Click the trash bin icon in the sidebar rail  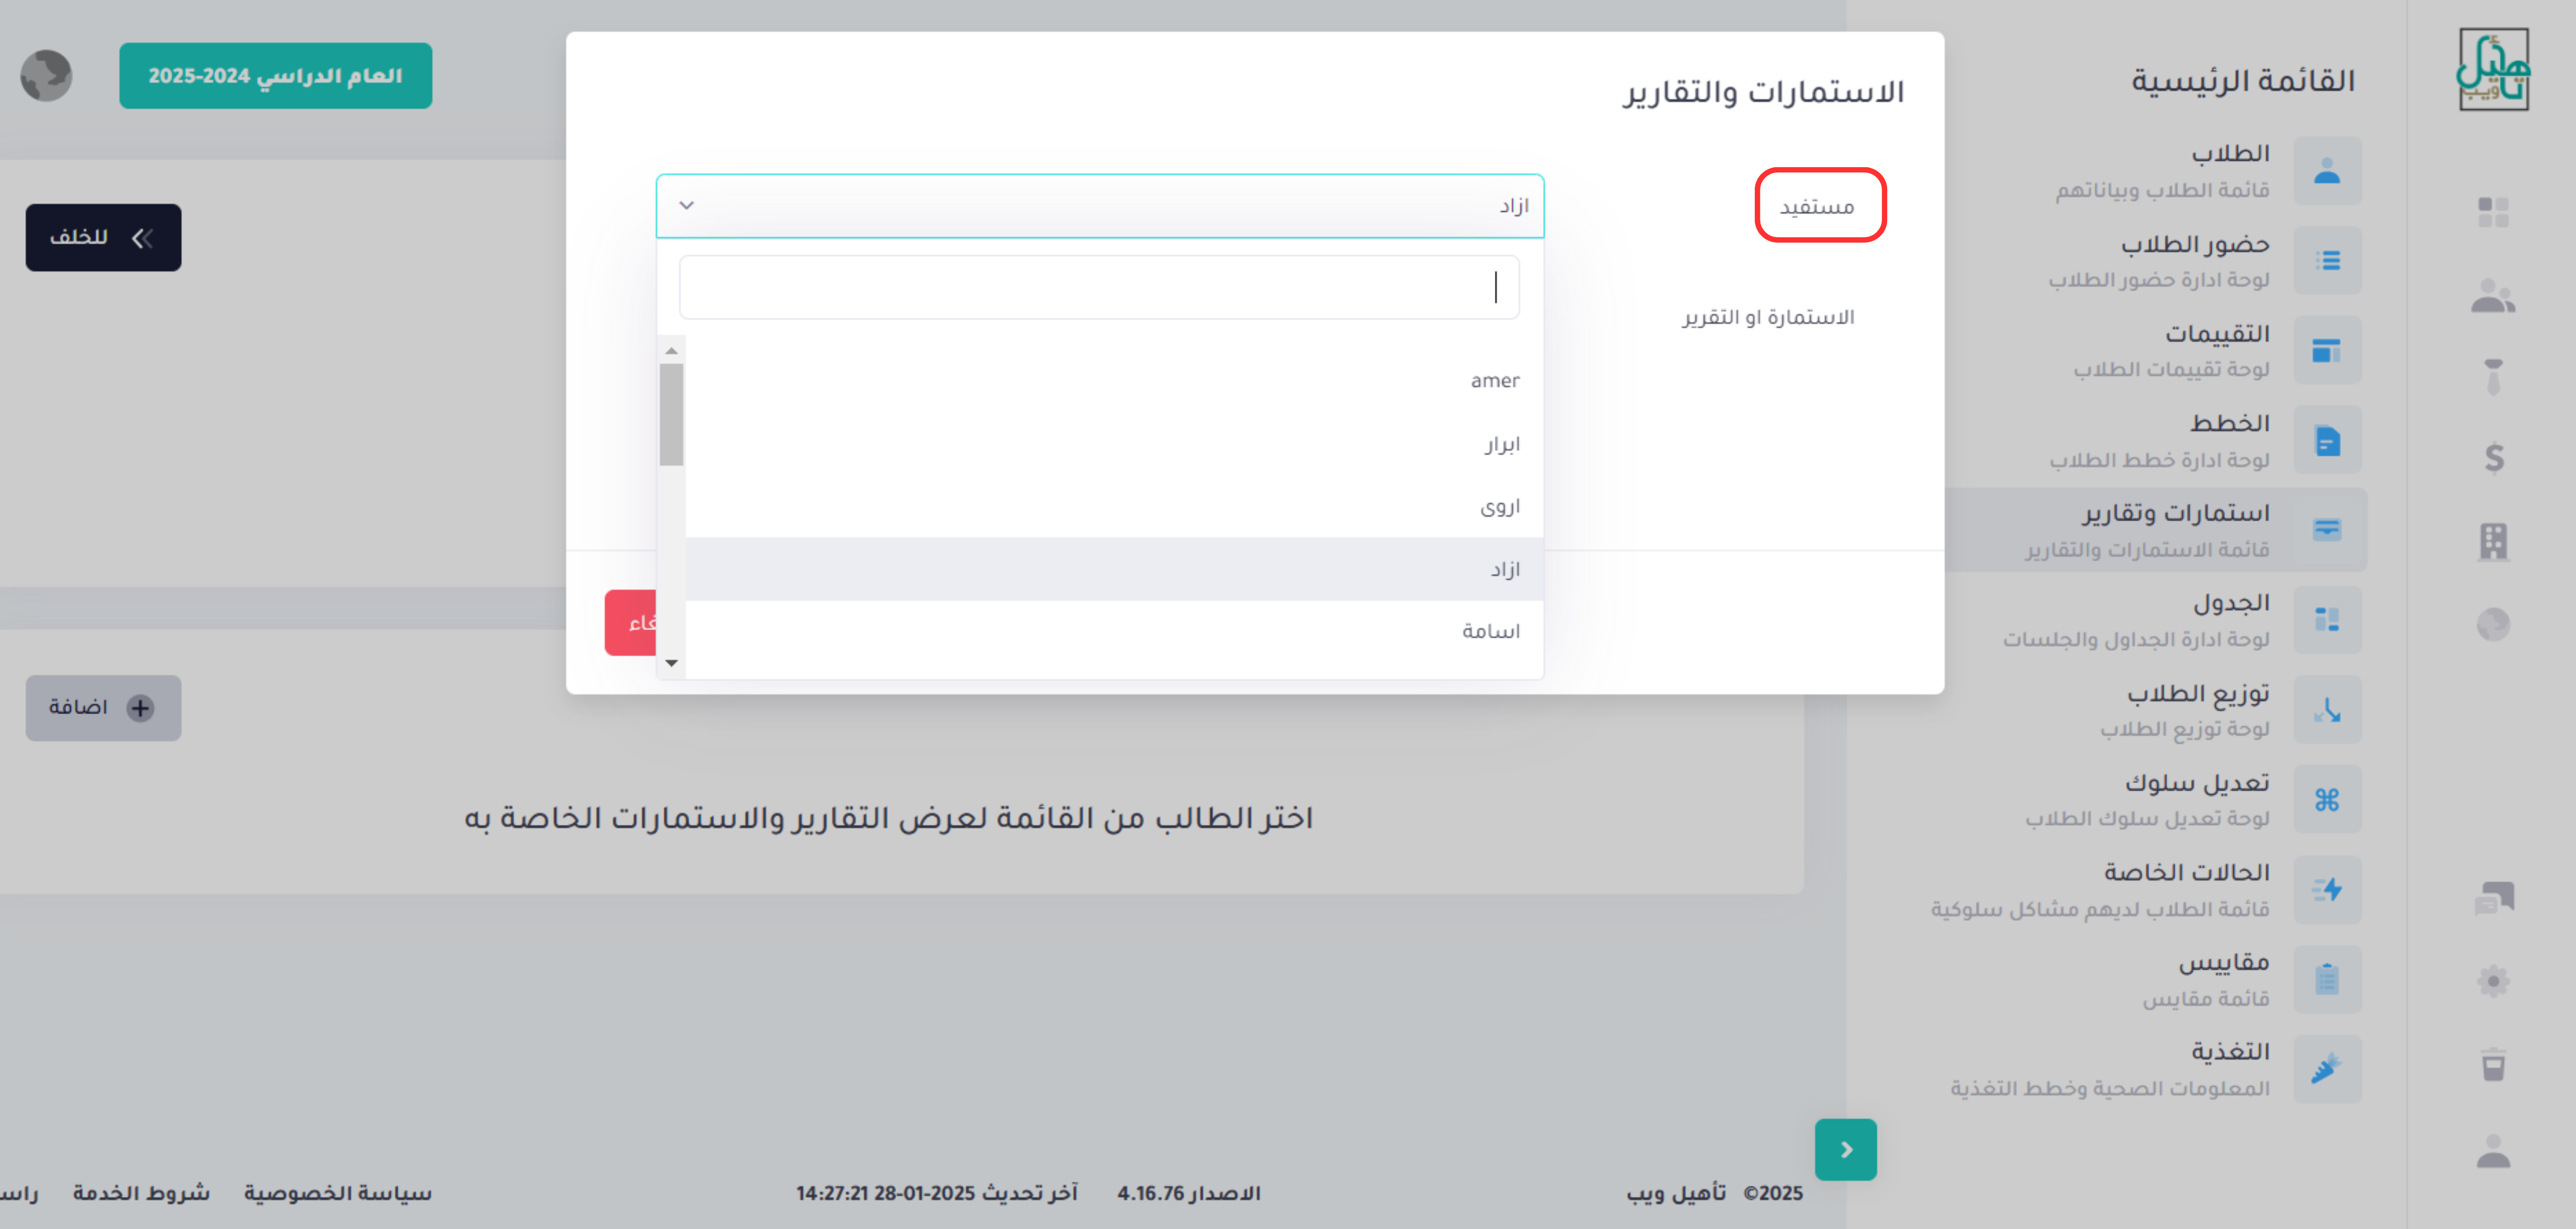(x=2493, y=1064)
